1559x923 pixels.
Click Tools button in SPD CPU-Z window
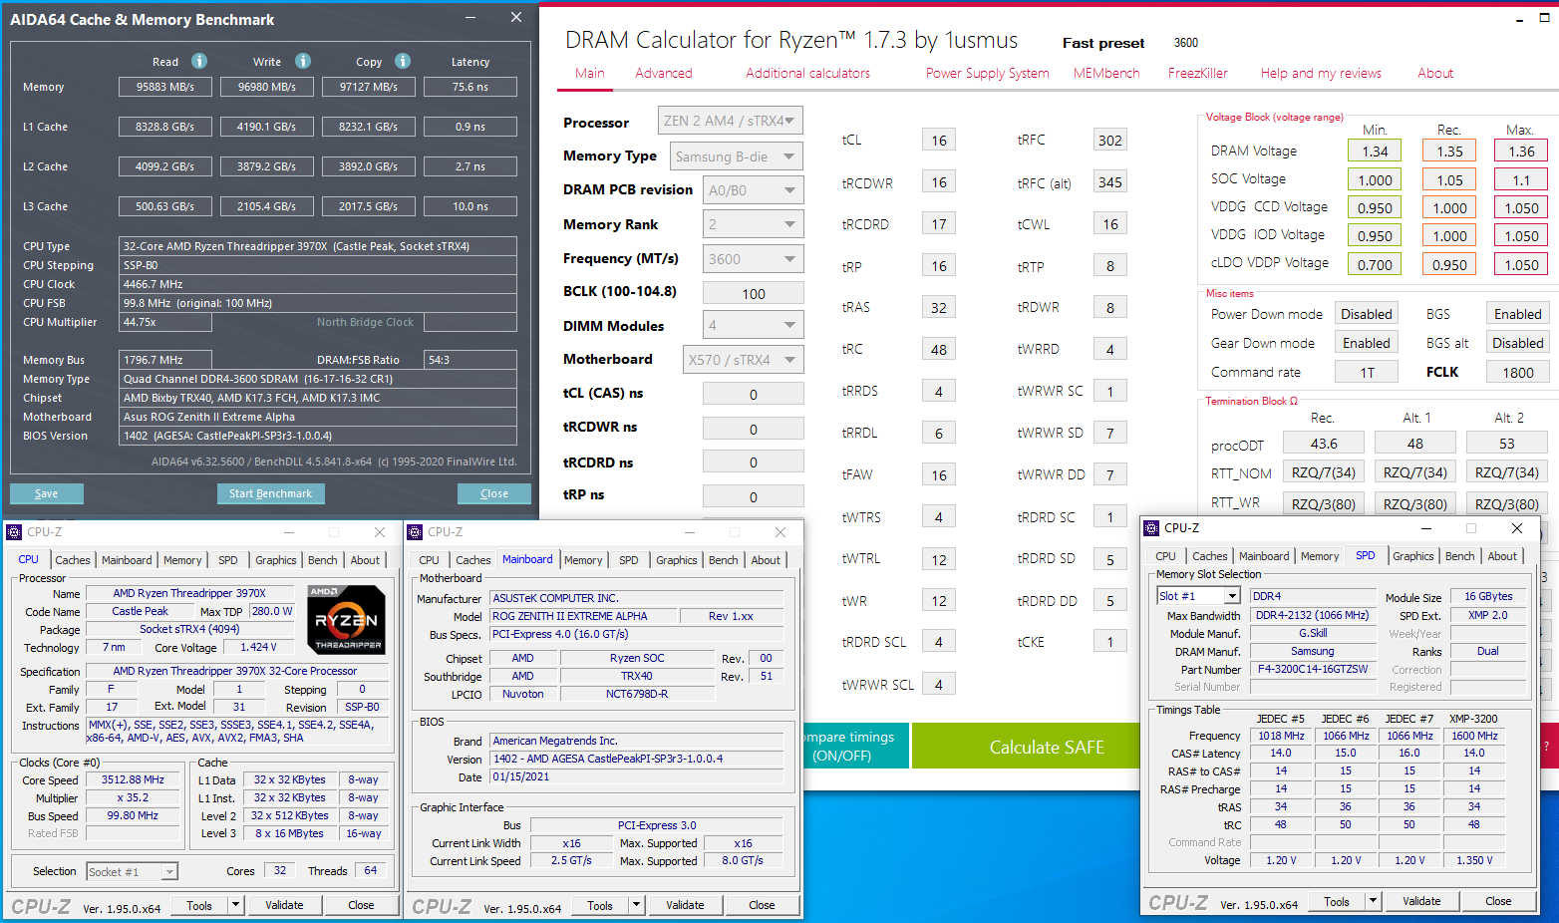(x=1337, y=901)
